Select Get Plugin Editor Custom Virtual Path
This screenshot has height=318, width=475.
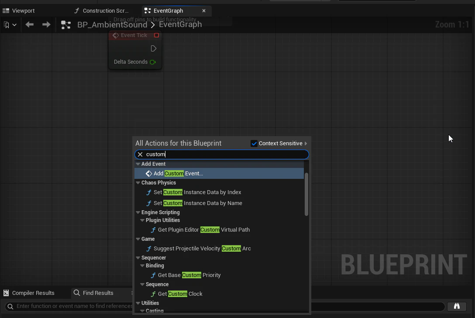pos(219,229)
